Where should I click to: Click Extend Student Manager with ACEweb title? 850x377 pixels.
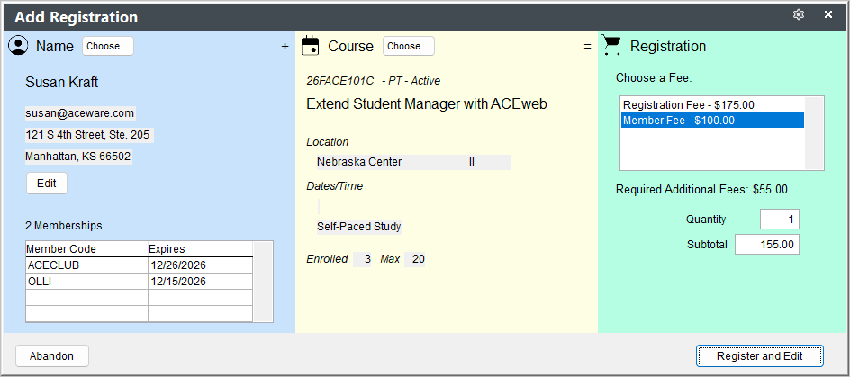tap(427, 104)
